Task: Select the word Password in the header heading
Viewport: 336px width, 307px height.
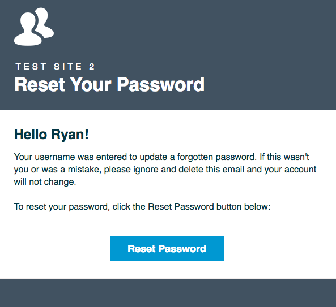Action: tap(161, 84)
